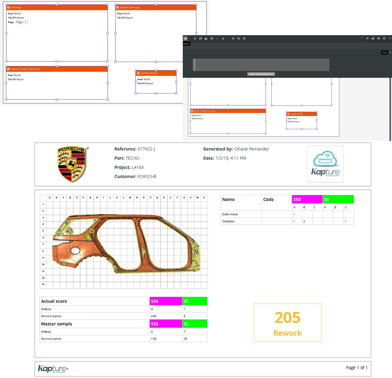Click the 'Project: L416X' text
Viewport: 392px width, 378px height.
[x=129, y=167]
